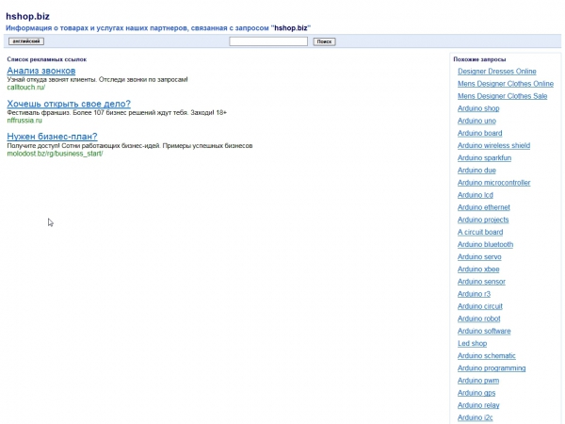
Task: Click the английский language button
Action: click(x=25, y=41)
